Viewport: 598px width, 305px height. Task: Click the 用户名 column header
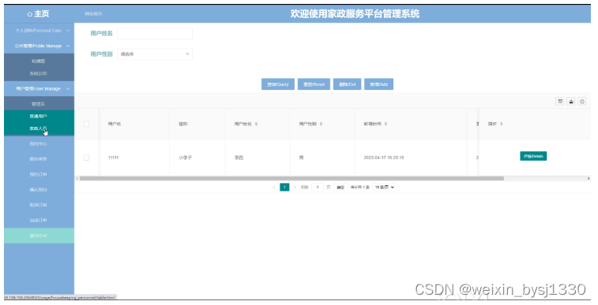coord(115,124)
